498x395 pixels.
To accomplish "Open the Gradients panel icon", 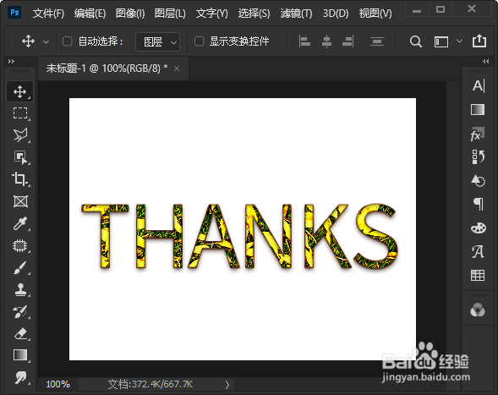I will [x=478, y=110].
